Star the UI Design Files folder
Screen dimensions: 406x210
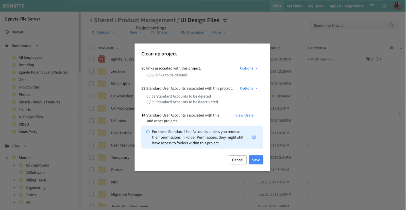pos(225,20)
